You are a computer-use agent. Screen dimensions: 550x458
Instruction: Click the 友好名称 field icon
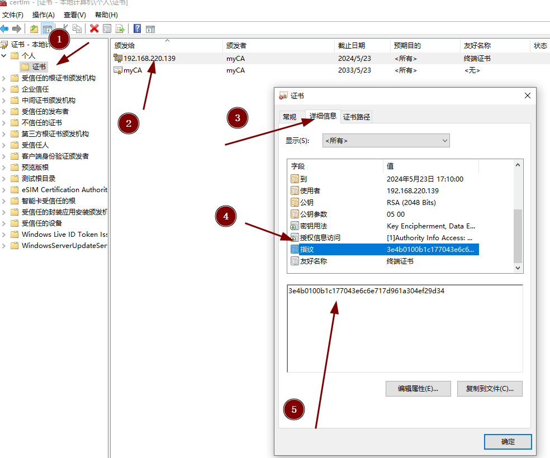(295, 261)
